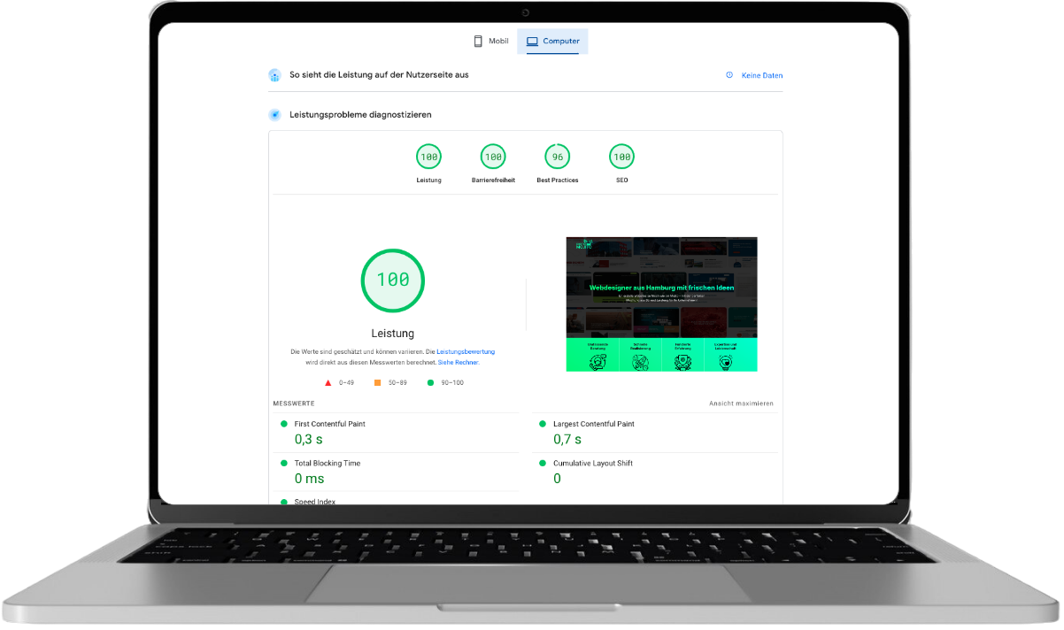Open the Keine Daten link
The width and height of the screenshot is (1064, 630).
coord(762,76)
